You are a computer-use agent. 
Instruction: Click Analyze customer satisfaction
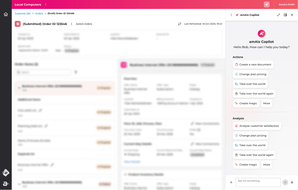[257, 126]
